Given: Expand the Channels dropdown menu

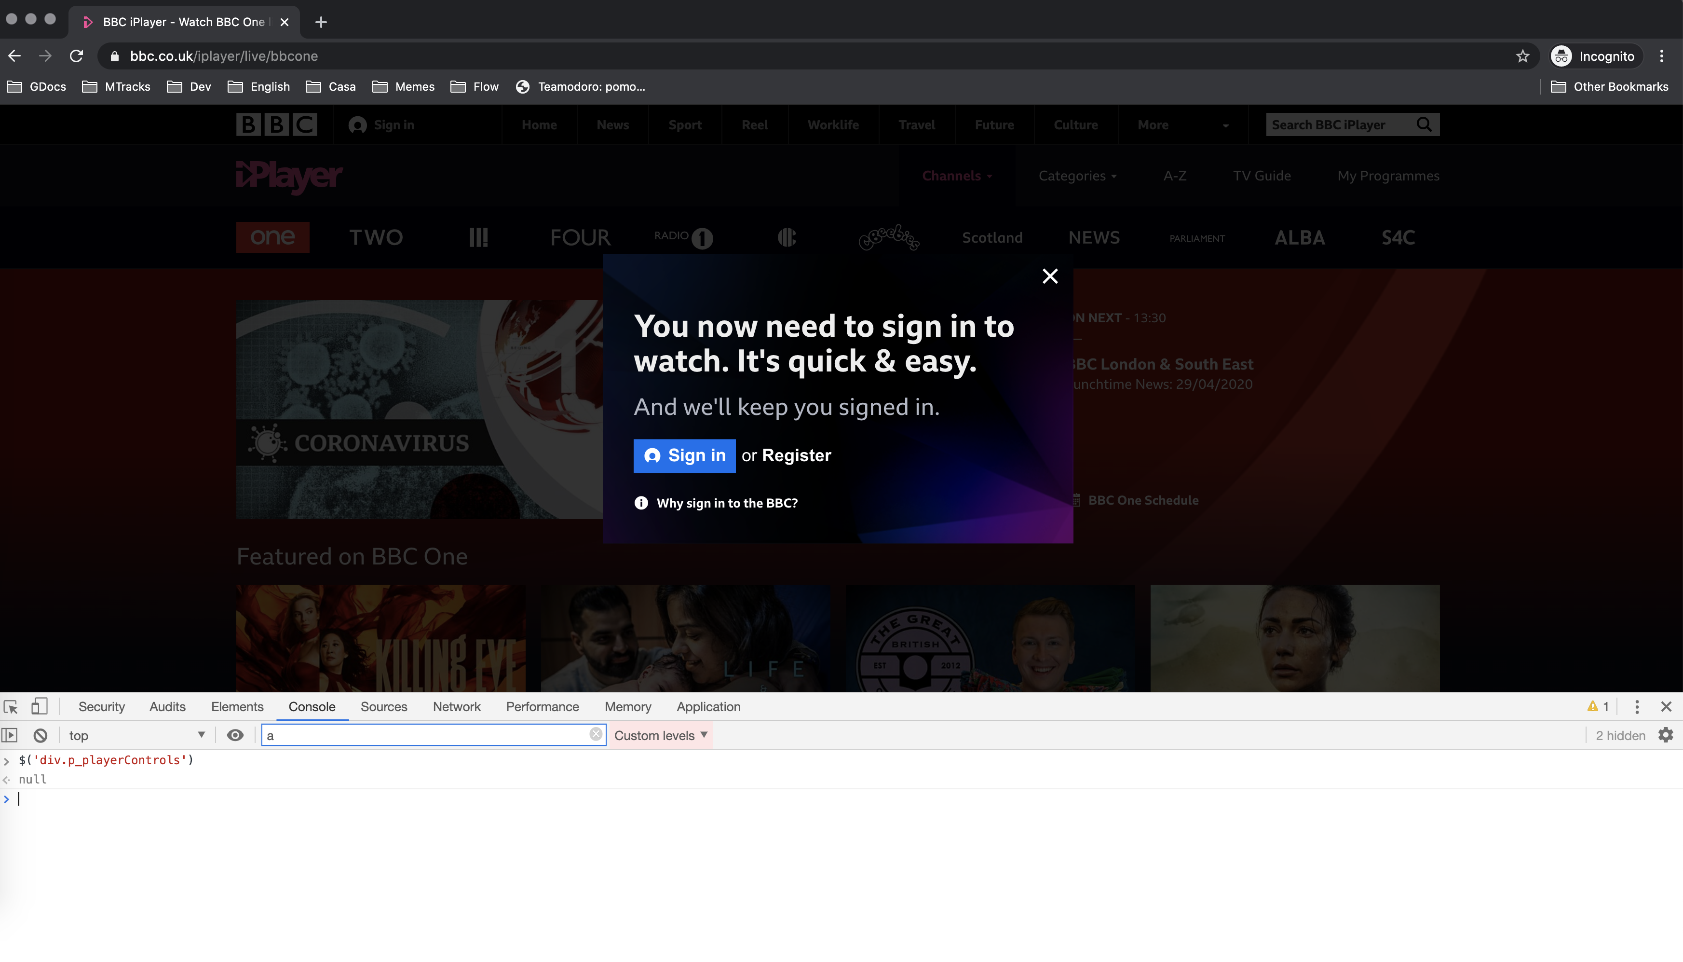Looking at the screenshot, I should [957, 176].
